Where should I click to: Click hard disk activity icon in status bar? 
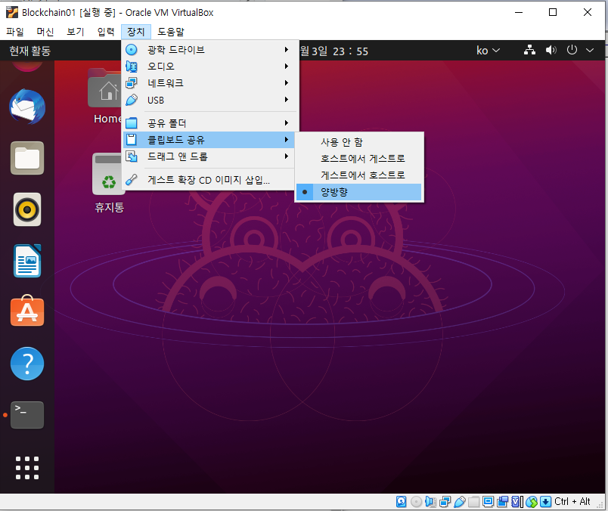402,502
